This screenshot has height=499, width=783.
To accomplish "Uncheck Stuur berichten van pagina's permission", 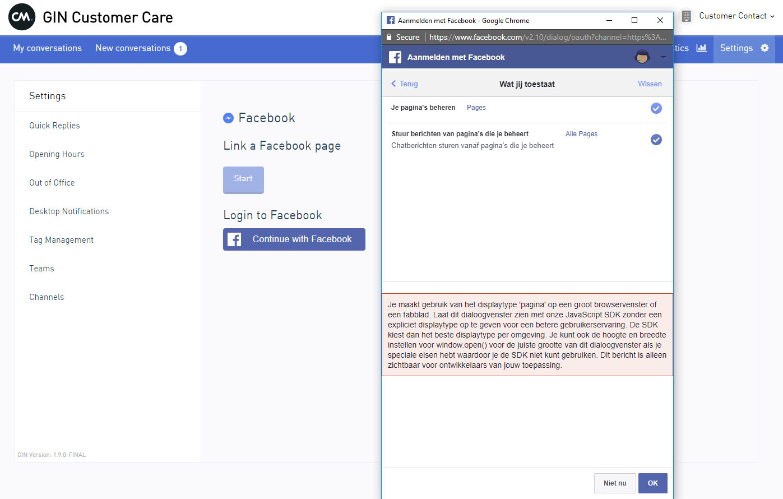I will click(x=656, y=140).
